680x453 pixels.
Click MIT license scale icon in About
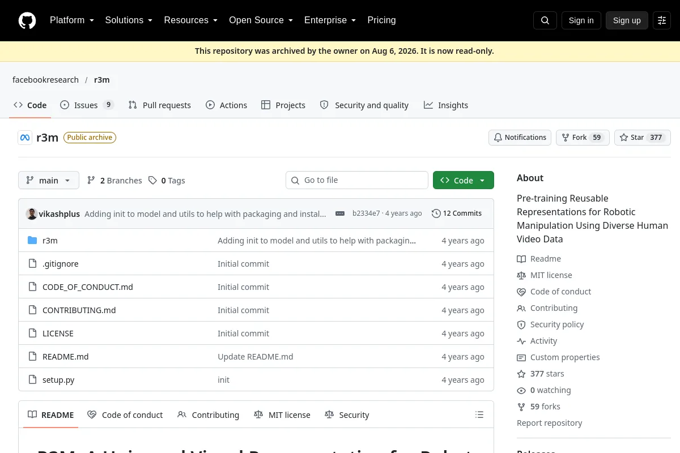pos(521,275)
